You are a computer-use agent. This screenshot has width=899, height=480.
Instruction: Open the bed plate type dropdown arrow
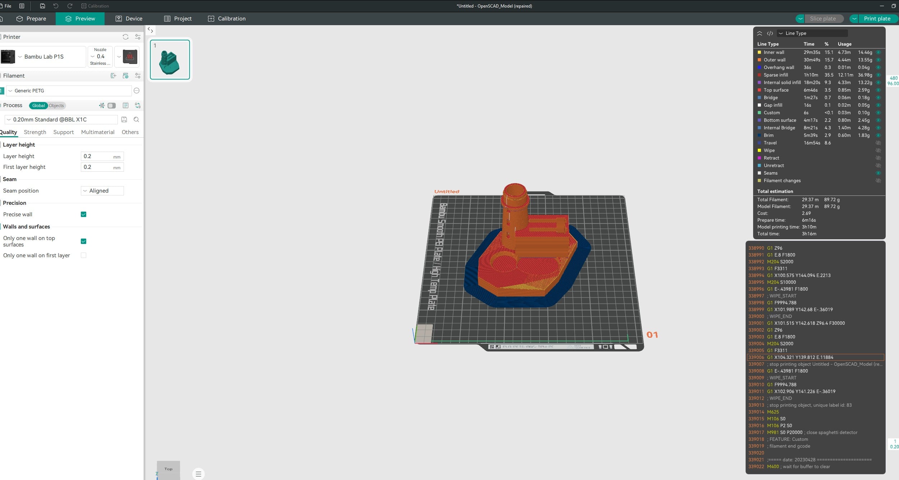[x=119, y=56]
